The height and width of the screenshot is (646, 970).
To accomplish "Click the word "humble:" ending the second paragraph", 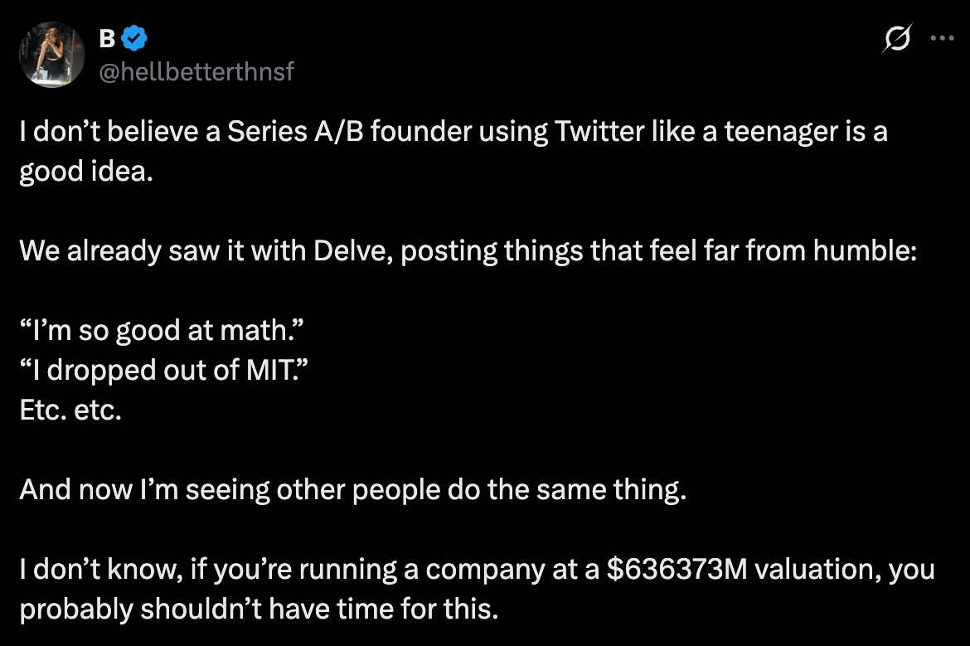I will (x=865, y=250).
